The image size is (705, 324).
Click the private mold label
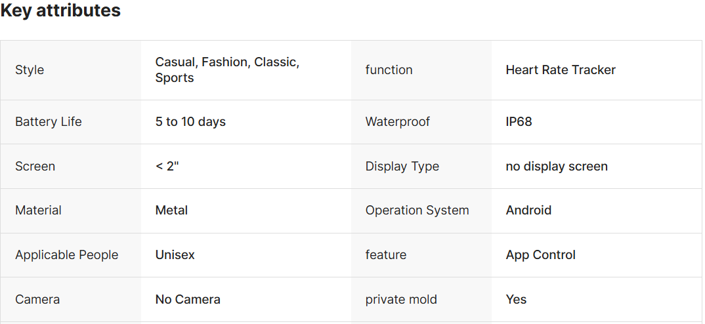coord(401,299)
